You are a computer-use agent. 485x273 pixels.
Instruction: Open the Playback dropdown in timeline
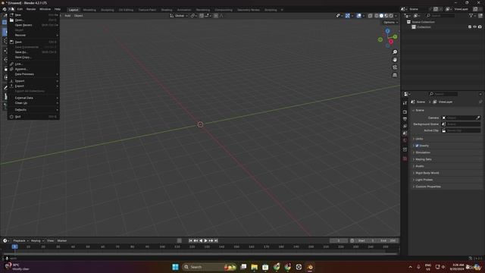(20, 240)
